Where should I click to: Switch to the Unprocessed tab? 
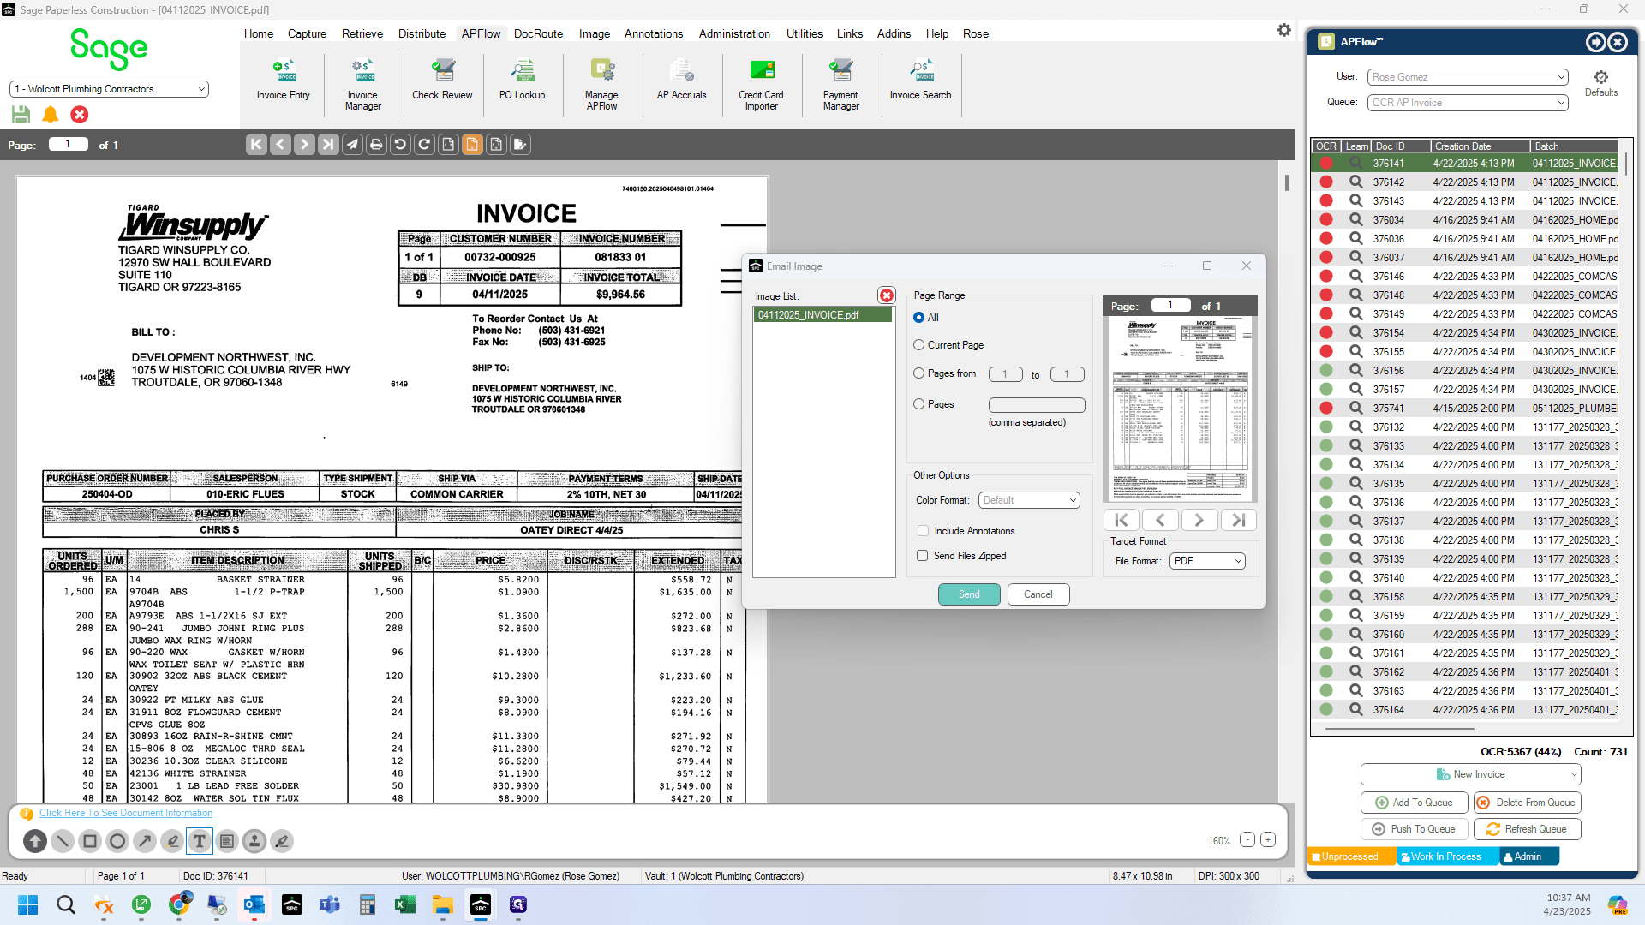point(1351,856)
